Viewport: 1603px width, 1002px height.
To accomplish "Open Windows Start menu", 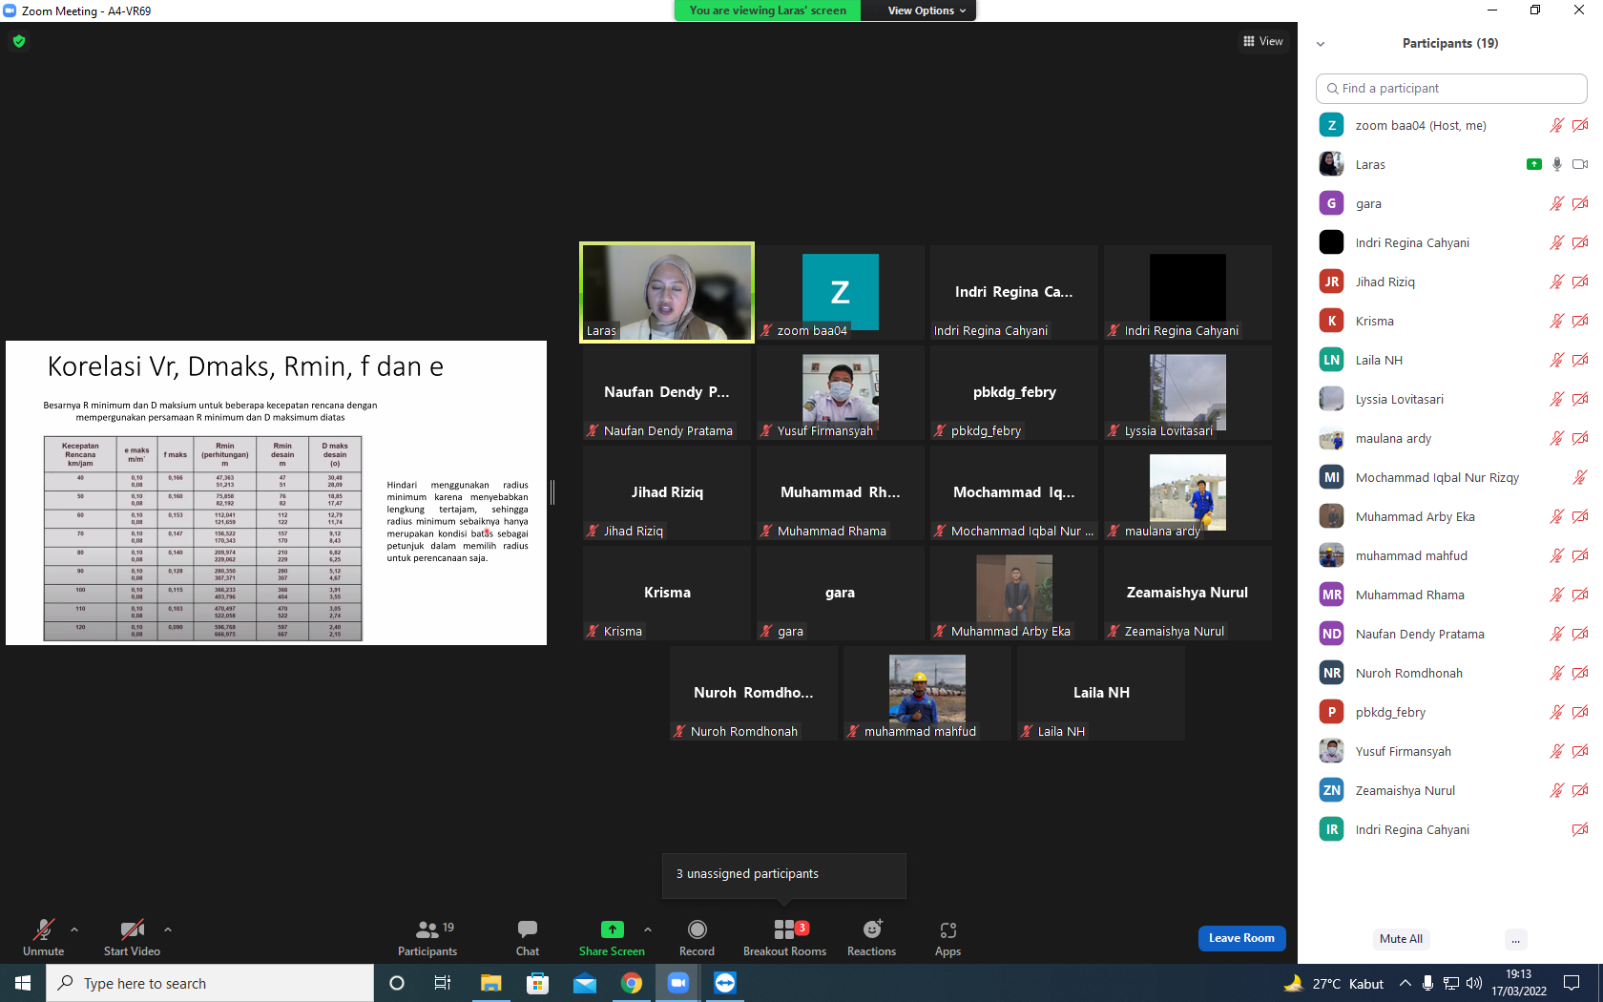I will click(x=23, y=983).
